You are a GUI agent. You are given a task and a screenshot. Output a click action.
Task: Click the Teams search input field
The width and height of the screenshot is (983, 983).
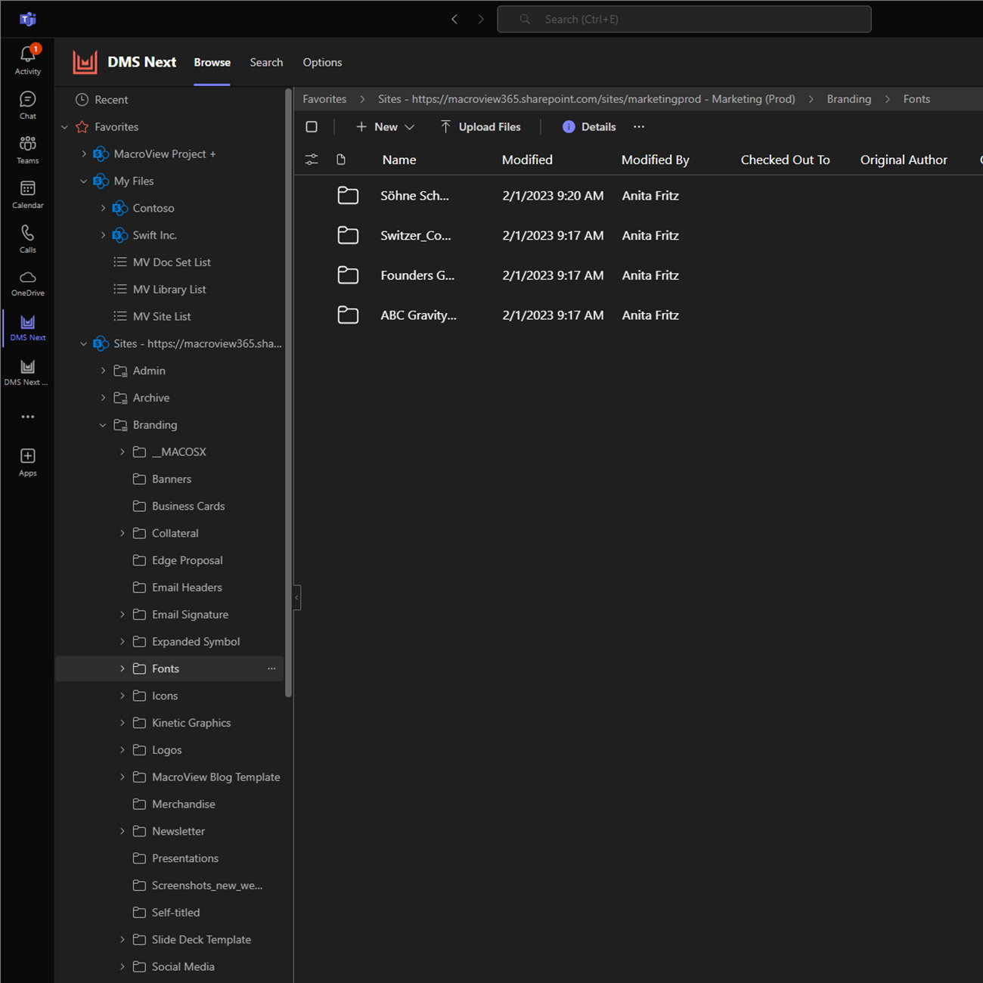[684, 20]
